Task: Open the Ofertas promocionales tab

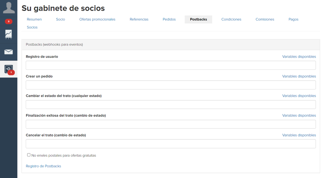Action: tap(97, 19)
